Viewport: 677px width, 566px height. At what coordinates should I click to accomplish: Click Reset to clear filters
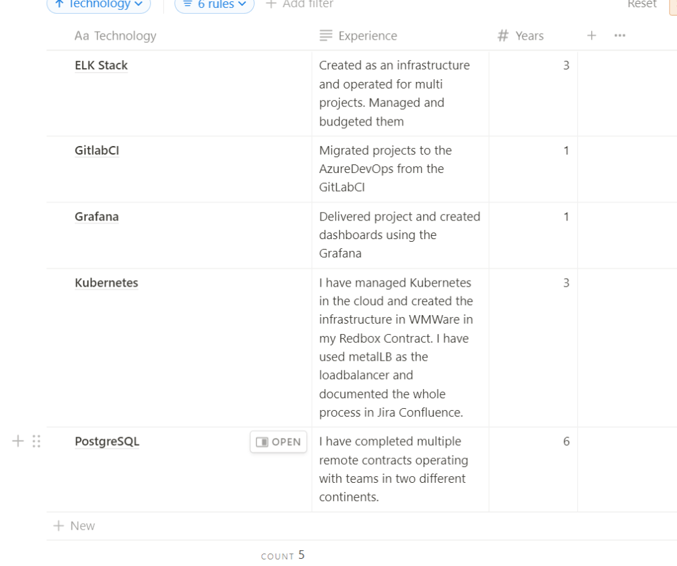(x=642, y=4)
